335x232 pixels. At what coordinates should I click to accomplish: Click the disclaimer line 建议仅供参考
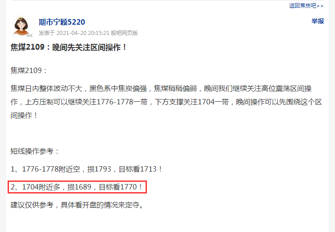[x=77, y=205]
